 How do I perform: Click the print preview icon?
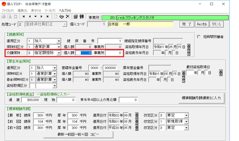pyautogui.click(x=10, y=17)
